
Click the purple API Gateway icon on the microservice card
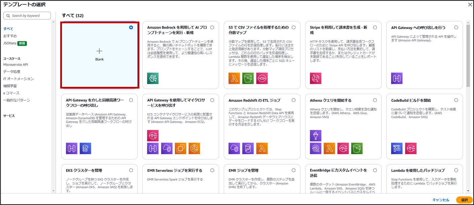(x=153, y=148)
